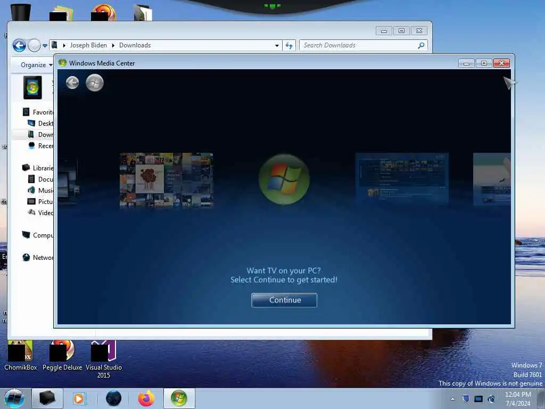Click the Media Center green start logo button
Screen dimensions: 545x409
point(95,83)
